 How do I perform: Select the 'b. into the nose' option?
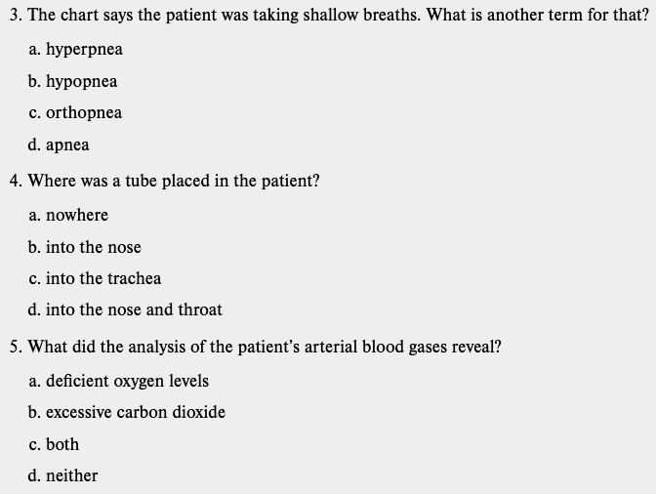(86, 247)
